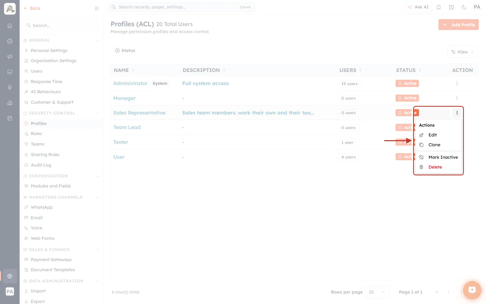The height and width of the screenshot is (304, 486).
Task: Open the calendar icon in left rail
Action: coord(10,118)
